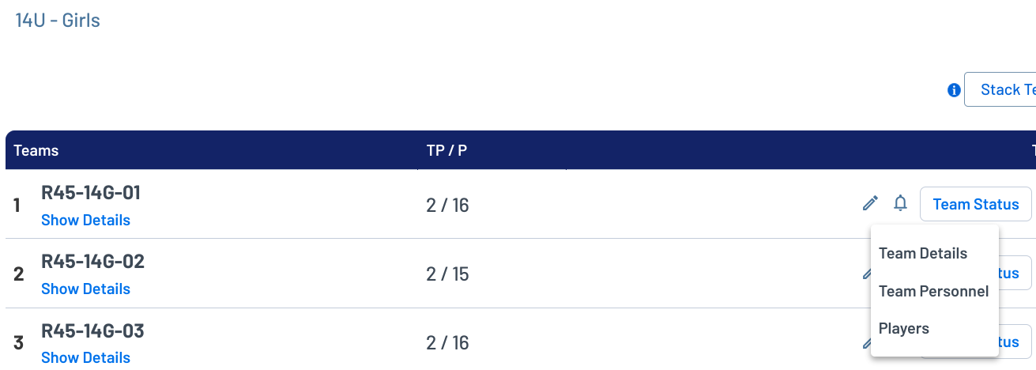
Task: Click the TP / P column header
Action: [x=446, y=150]
